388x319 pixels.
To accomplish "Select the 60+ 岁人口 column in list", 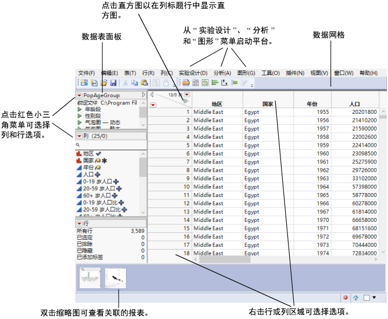I will pos(97,195).
